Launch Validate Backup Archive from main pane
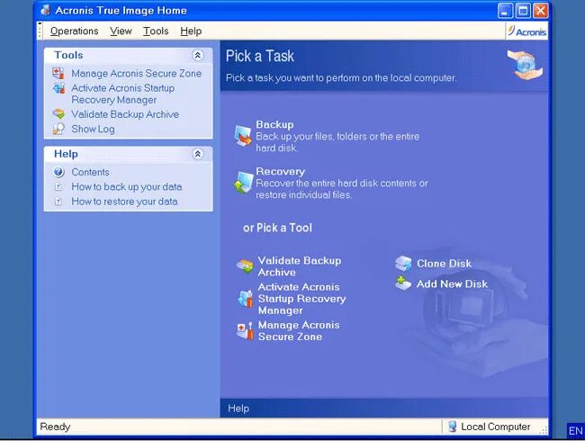585x441 pixels. tap(299, 266)
